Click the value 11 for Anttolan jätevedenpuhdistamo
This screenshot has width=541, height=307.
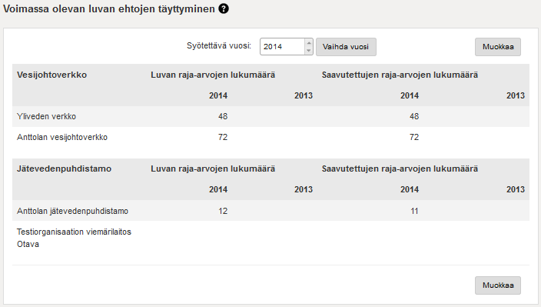click(x=414, y=211)
